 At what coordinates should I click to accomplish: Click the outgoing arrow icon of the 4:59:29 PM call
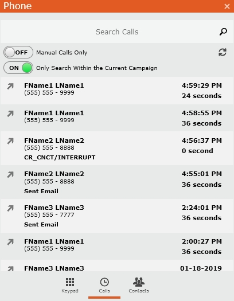tap(10, 86)
